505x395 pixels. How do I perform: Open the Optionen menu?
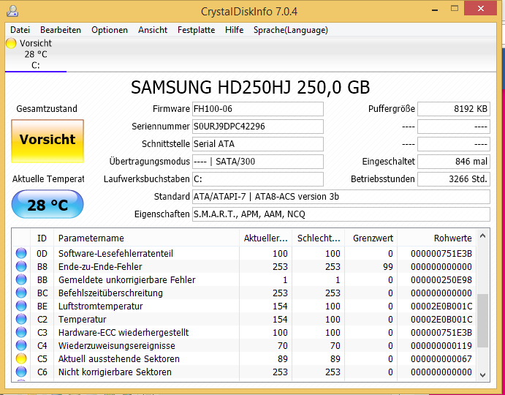coord(110,30)
